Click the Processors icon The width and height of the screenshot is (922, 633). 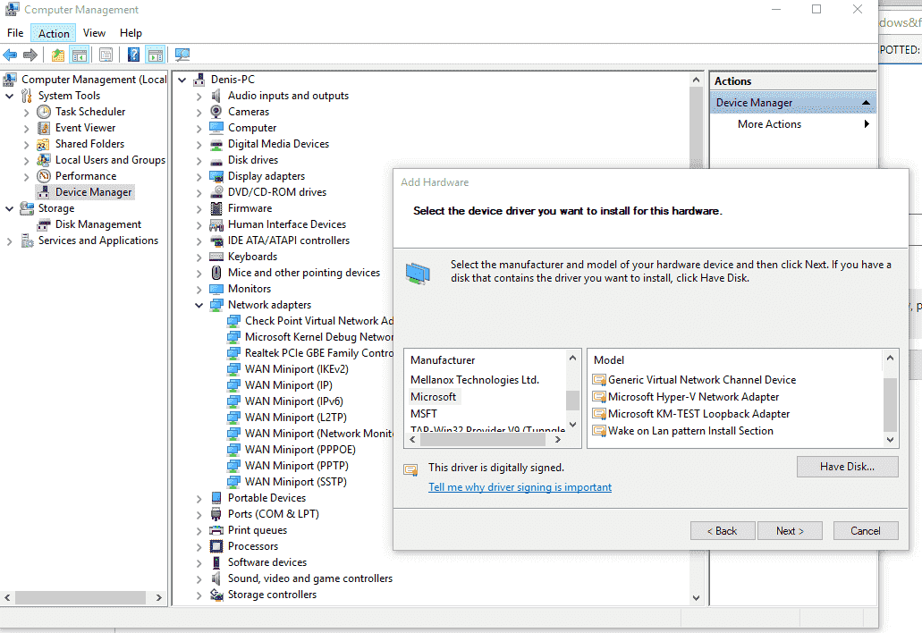[216, 546]
